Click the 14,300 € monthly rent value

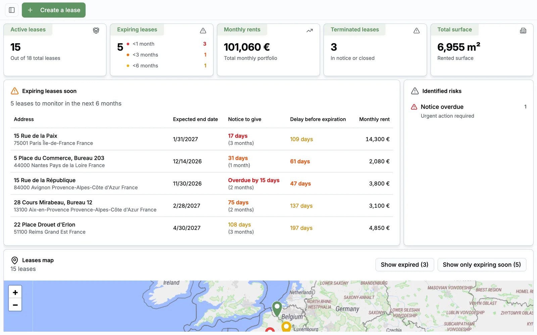[378, 139]
